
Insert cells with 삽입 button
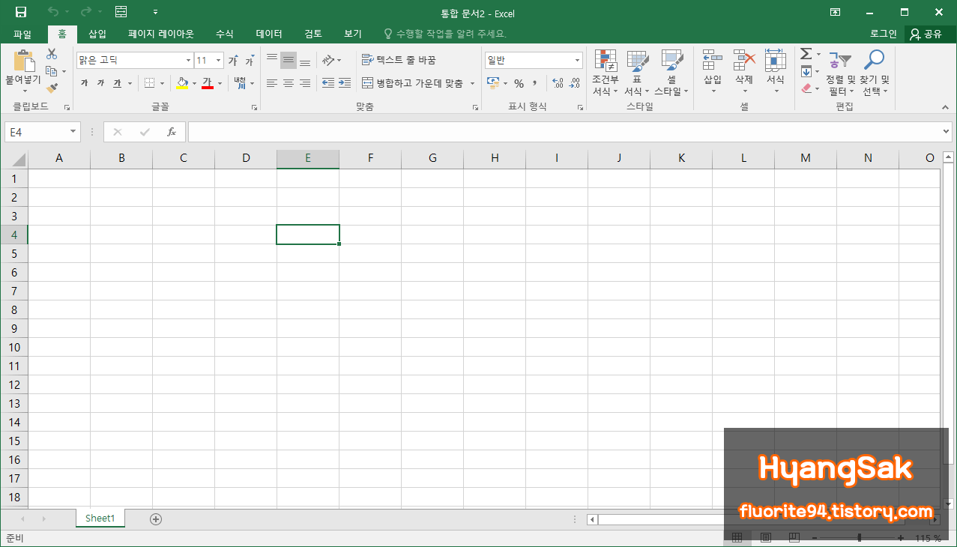pyautogui.click(x=713, y=73)
